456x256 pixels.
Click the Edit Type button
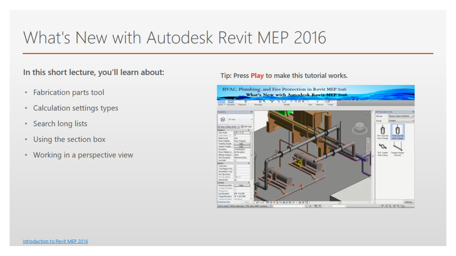click(x=247, y=127)
